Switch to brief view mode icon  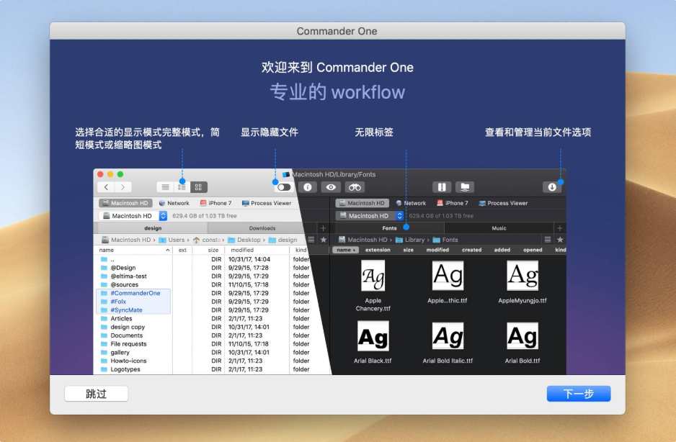click(x=182, y=187)
